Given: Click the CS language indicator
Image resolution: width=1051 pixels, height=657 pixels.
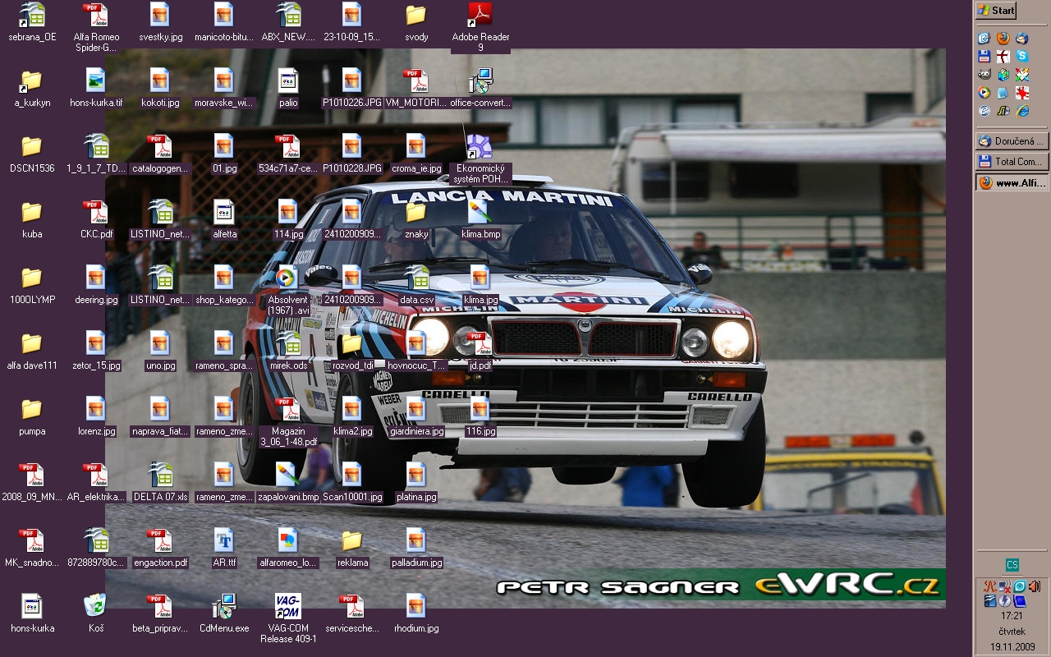Looking at the screenshot, I should [1012, 565].
